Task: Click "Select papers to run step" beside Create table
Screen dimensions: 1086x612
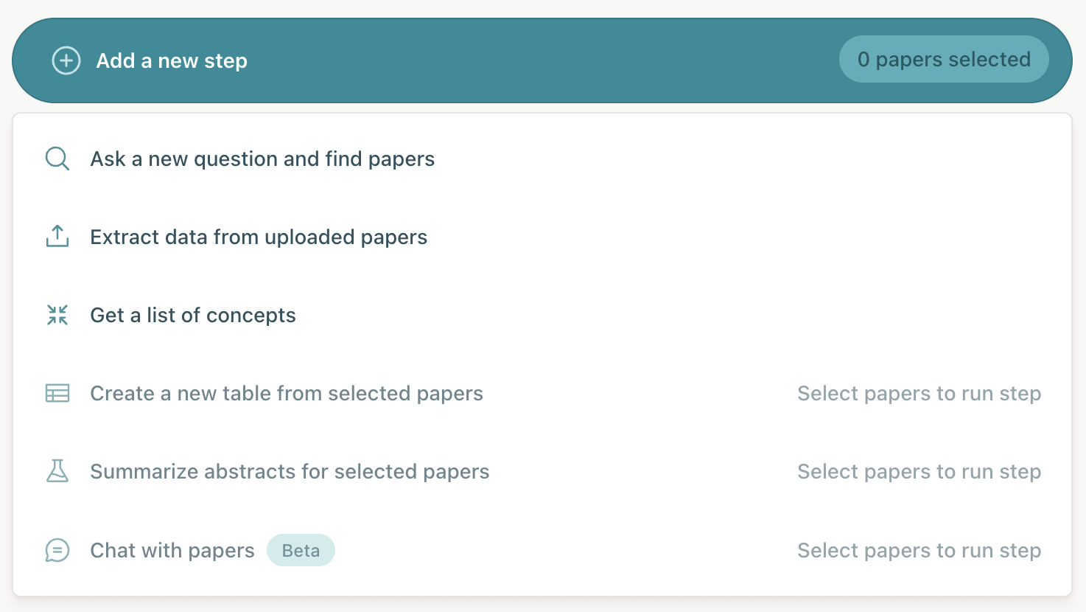Action: tap(919, 394)
